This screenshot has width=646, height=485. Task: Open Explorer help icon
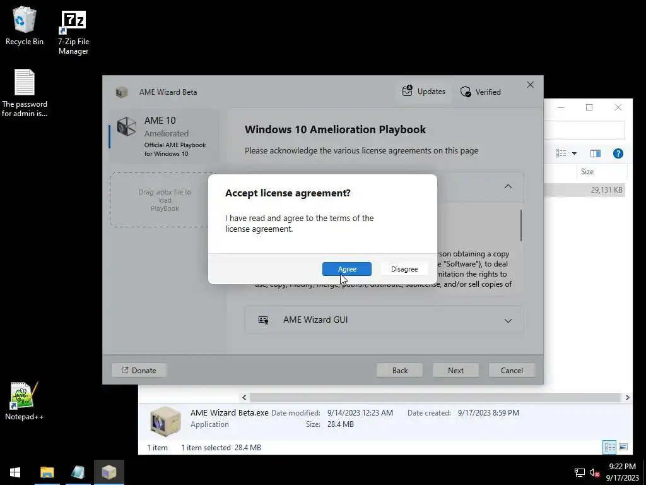[618, 153]
